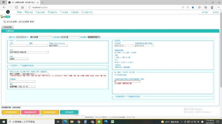Viewport: 222px width, 124px height.
Task: Go to the home page nav item
Action: coord(20,12)
